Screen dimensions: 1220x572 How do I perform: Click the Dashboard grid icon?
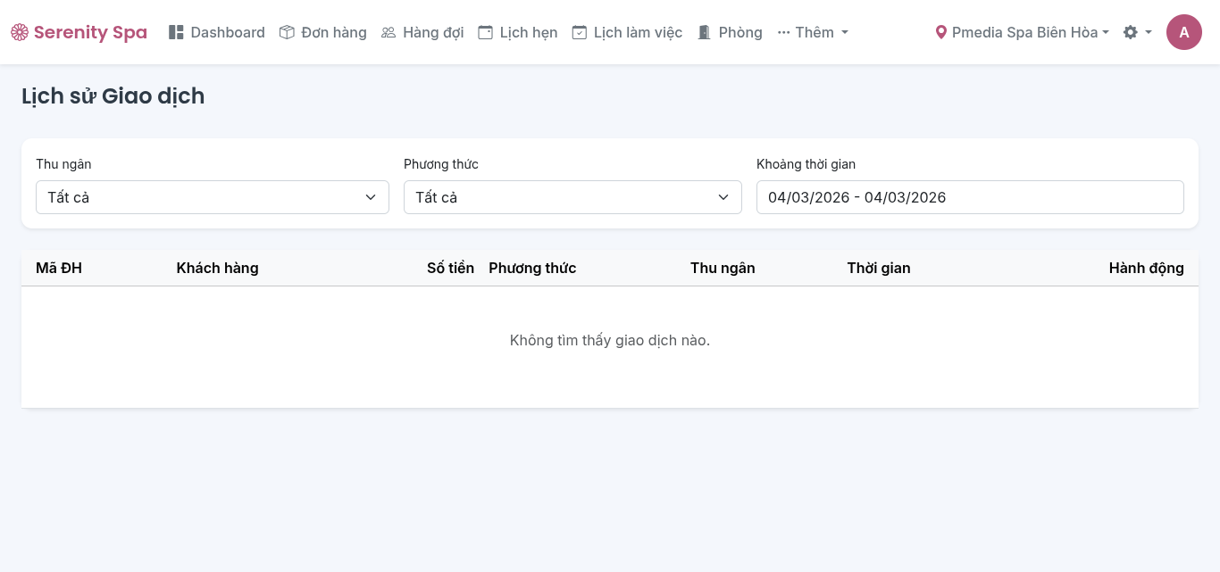click(x=176, y=32)
